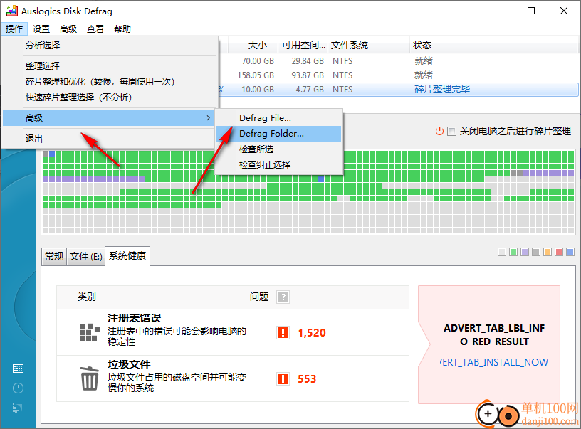Choose 碎片整理和优化 (较慢, 每周使用一次)
The image size is (581, 429).
(x=110, y=81)
